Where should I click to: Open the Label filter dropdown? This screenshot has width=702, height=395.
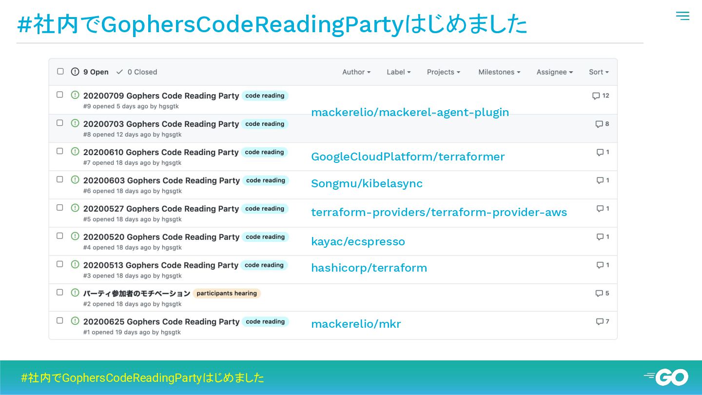399,72
